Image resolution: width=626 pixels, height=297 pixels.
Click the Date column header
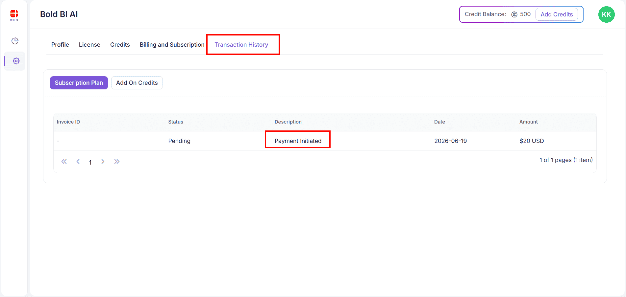[439, 122]
